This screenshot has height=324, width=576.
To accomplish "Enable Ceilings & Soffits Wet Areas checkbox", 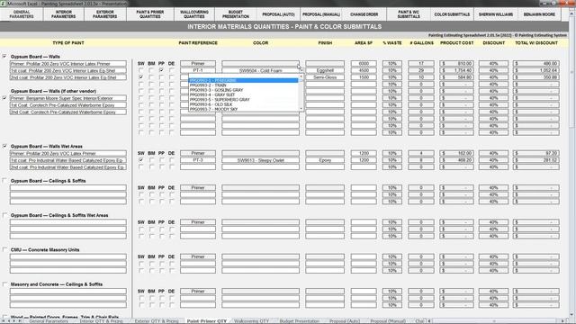I will 4,215.
